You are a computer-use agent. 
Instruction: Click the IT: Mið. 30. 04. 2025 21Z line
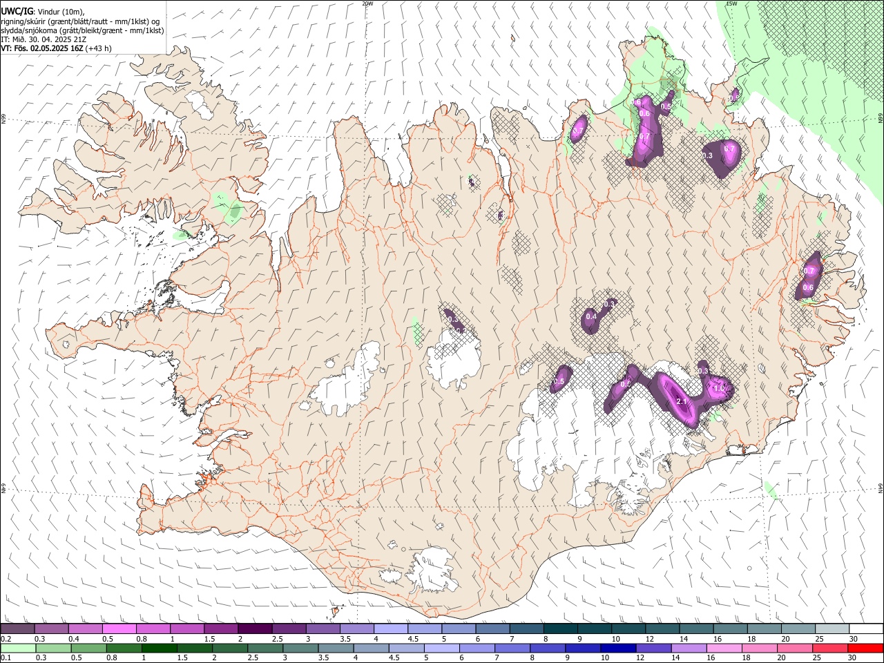coord(44,39)
